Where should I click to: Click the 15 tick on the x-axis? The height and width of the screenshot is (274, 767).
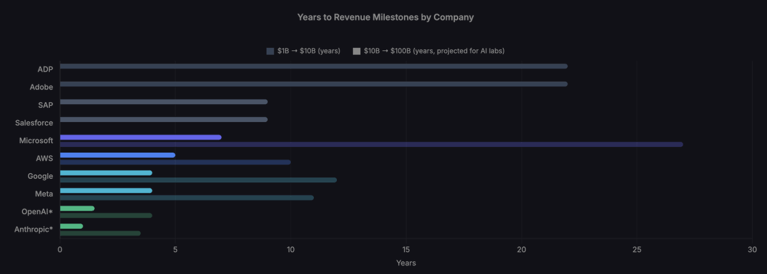[x=406, y=249]
